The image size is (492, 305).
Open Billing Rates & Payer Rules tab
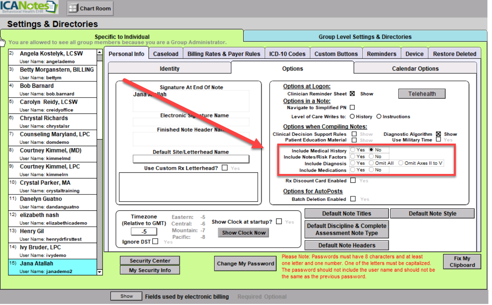[224, 54]
